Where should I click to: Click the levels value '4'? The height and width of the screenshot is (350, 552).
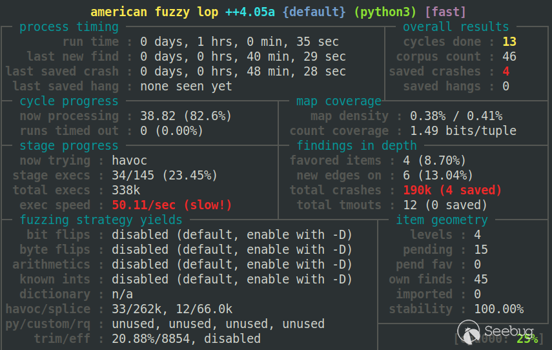(477, 234)
